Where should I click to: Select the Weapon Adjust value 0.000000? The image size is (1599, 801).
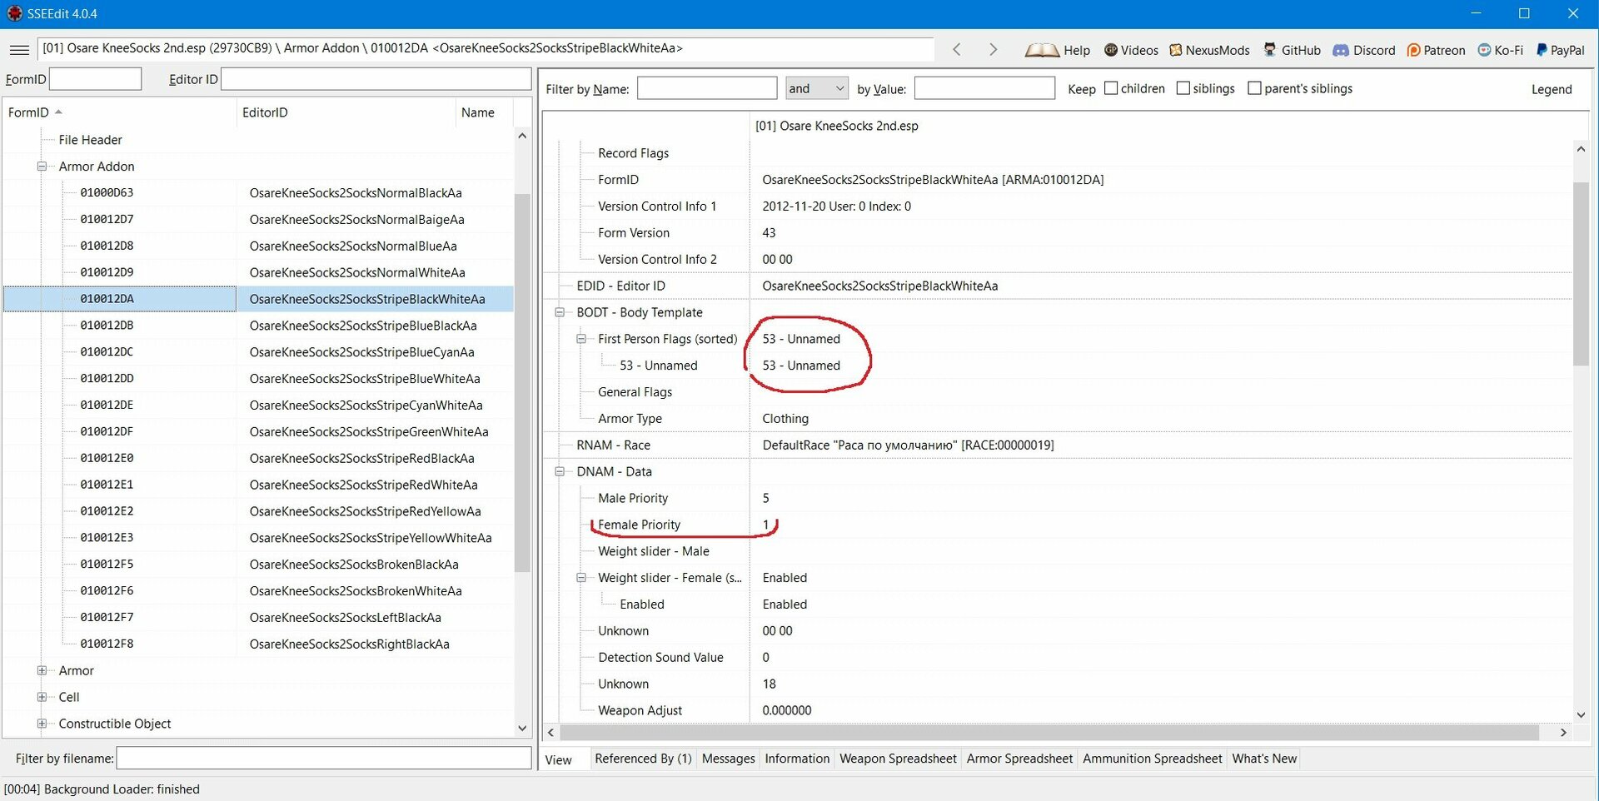(x=787, y=710)
